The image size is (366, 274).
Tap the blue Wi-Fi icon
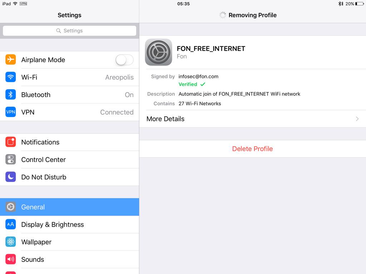pos(10,77)
